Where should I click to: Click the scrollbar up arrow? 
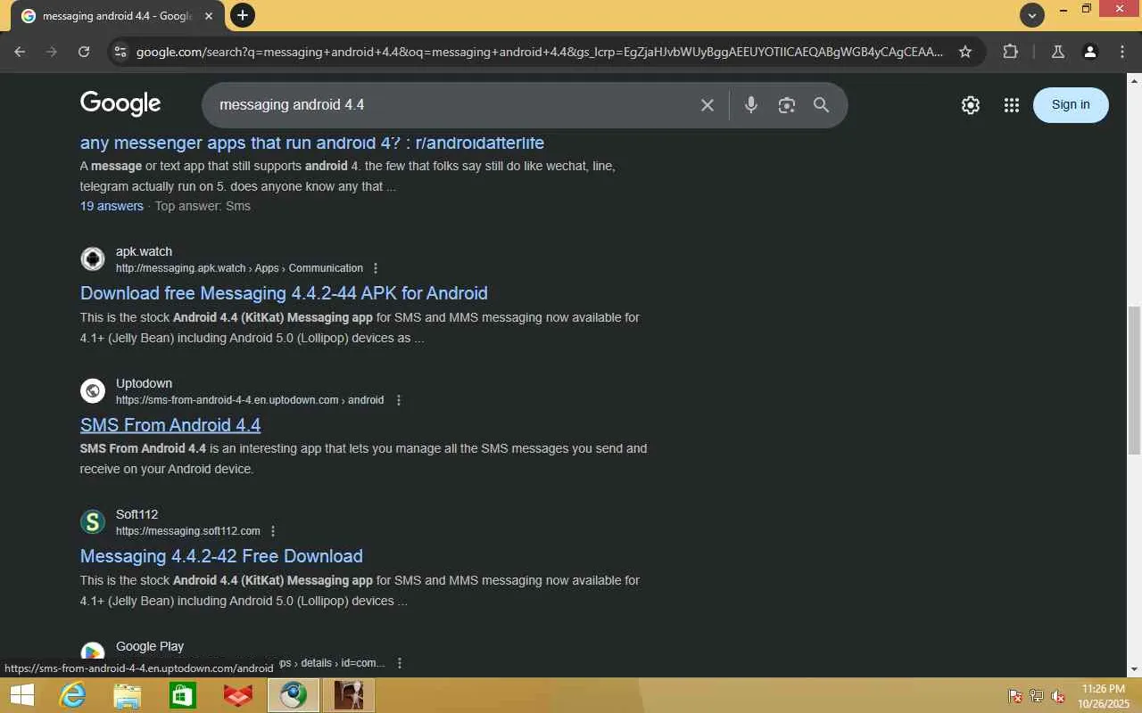click(1135, 82)
